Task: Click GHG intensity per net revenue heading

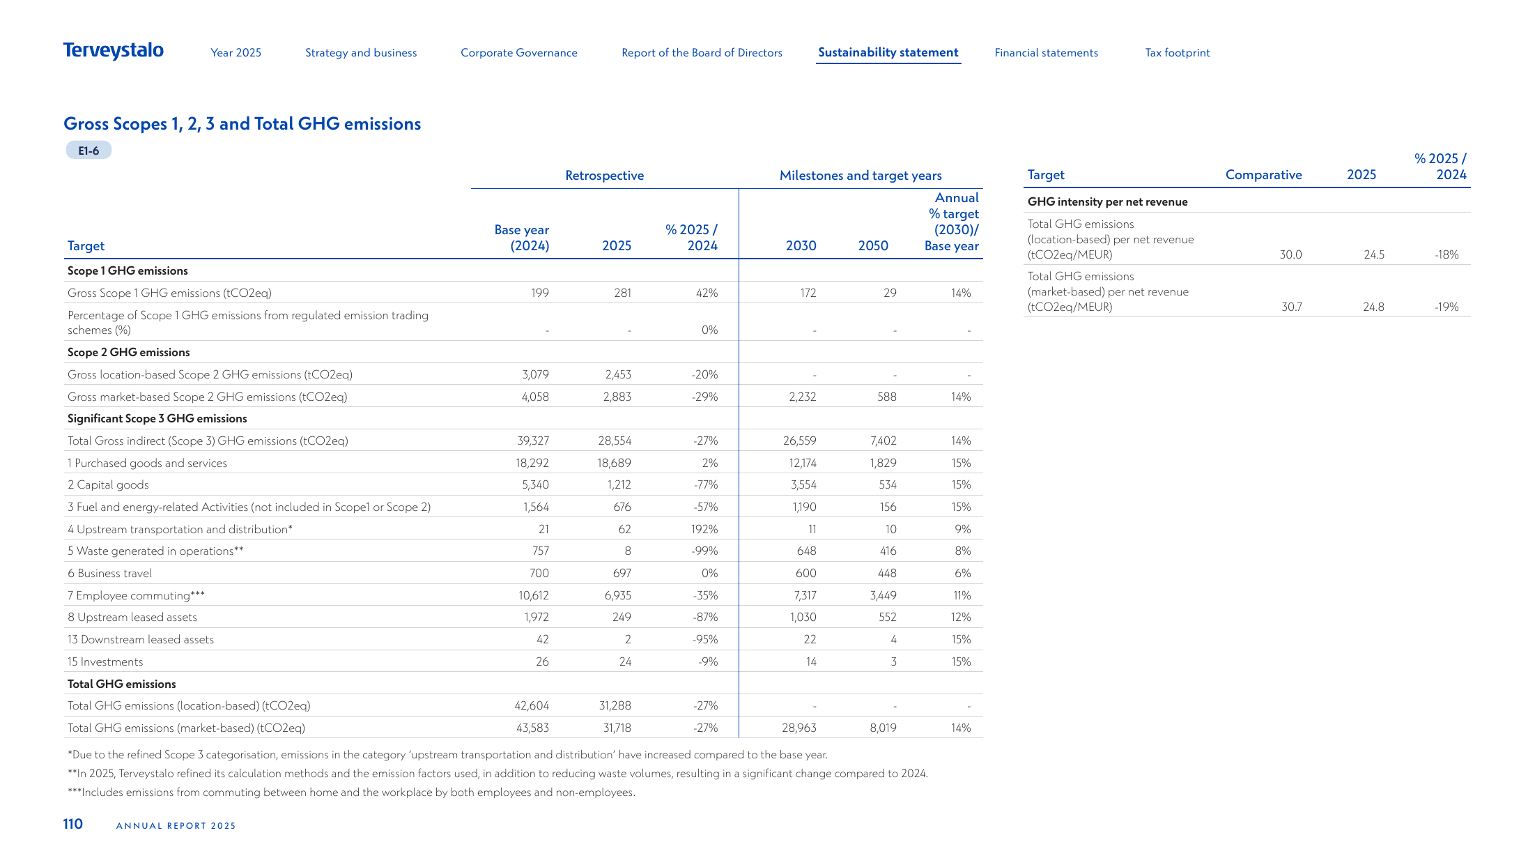Action: [1107, 202]
